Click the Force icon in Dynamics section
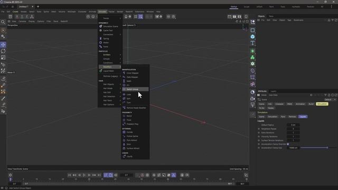Image resolution: width=338 pixels, height=190 pixels. 100,46
